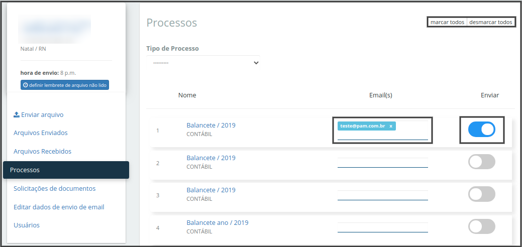
Task: Click the clock icon on the lembrete button
Action: 25,85
